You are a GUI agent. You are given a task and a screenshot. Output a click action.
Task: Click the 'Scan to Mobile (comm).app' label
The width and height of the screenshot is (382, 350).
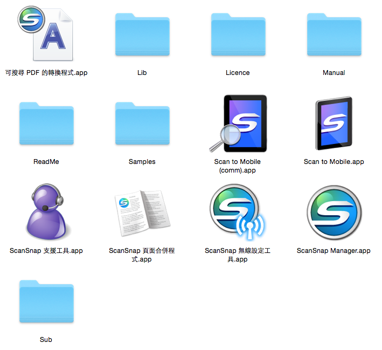(238, 166)
